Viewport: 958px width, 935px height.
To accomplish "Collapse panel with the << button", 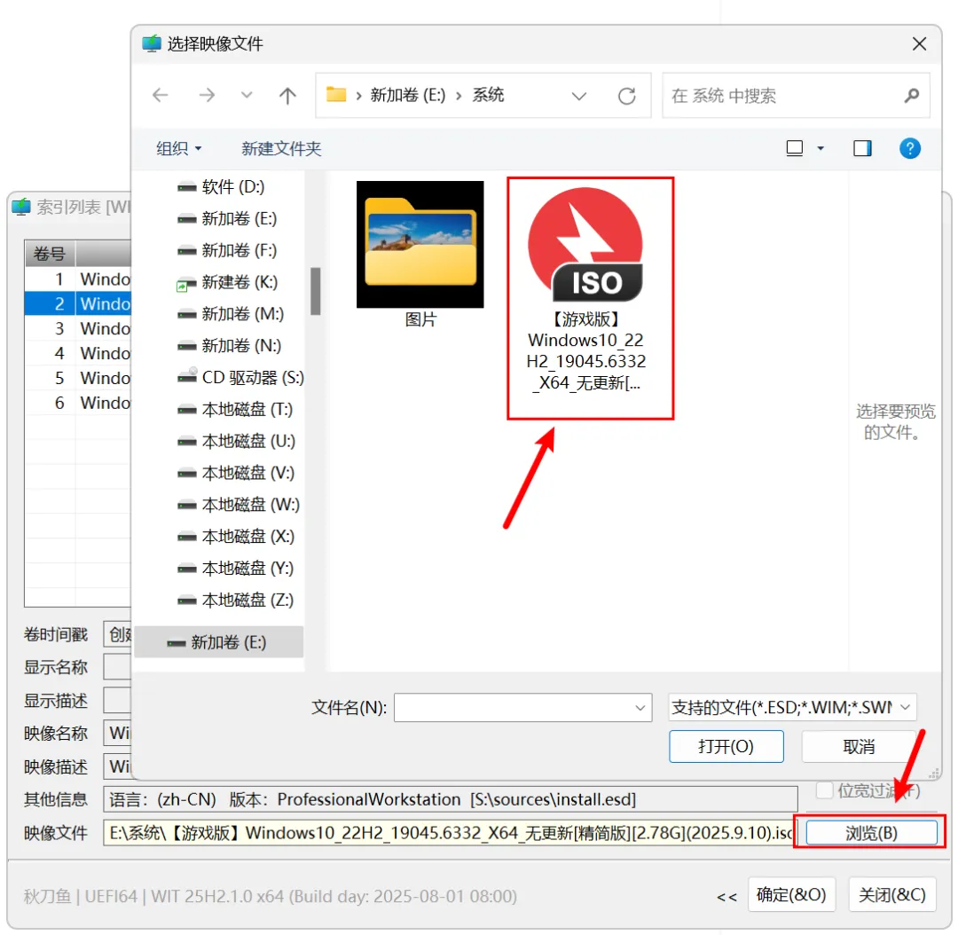I will click(x=726, y=897).
